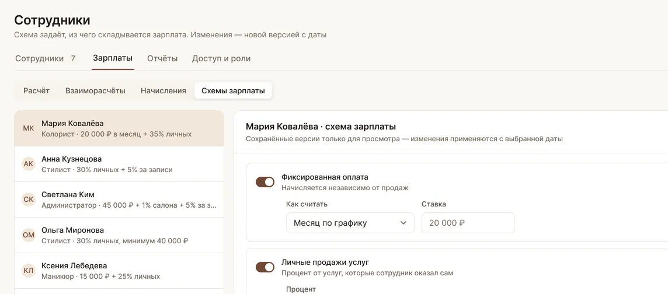This screenshot has width=668, height=294.
Task: Open the Сотрудники tab
Action: coord(46,59)
